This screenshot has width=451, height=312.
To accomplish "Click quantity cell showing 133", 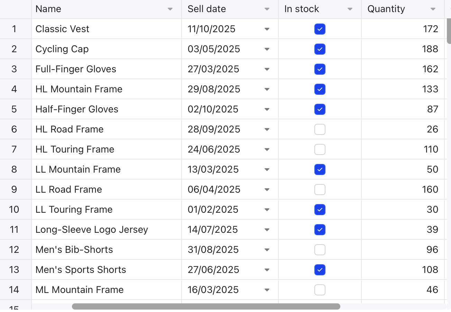I will (x=403, y=89).
